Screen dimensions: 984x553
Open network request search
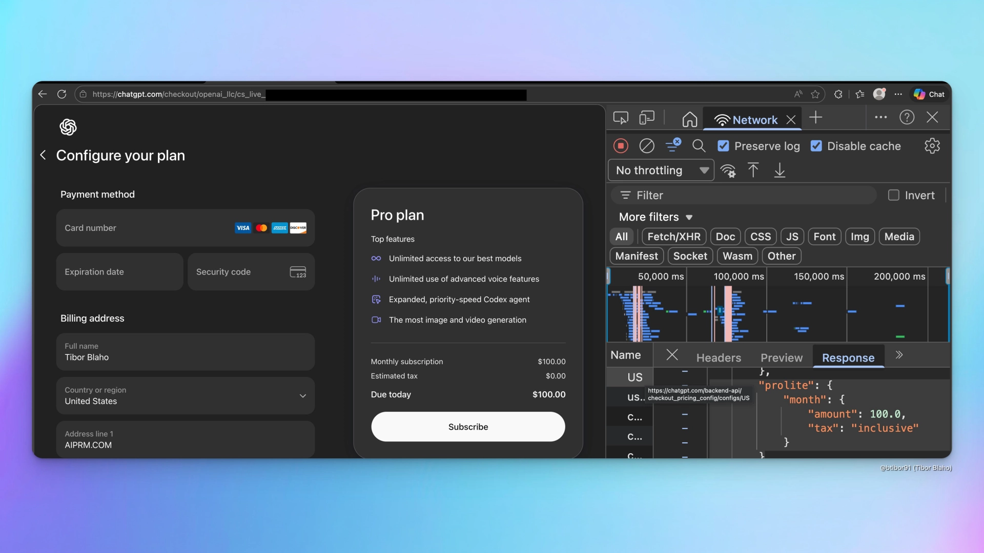pos(699,146)
